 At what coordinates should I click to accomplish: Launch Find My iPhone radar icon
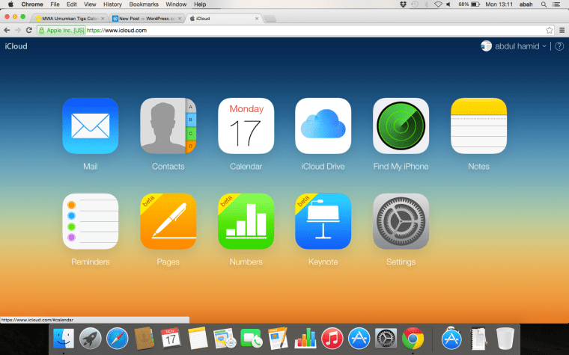[401, 126]
